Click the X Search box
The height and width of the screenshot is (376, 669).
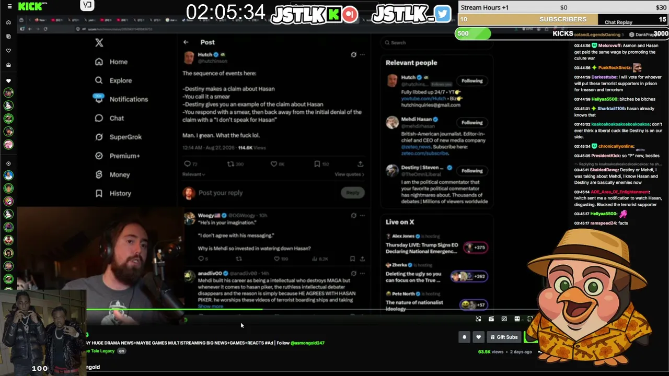point(436,43)
